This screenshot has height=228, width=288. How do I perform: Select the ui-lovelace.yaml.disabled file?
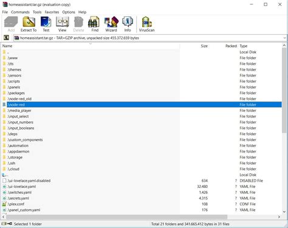(x=29, y=181)
